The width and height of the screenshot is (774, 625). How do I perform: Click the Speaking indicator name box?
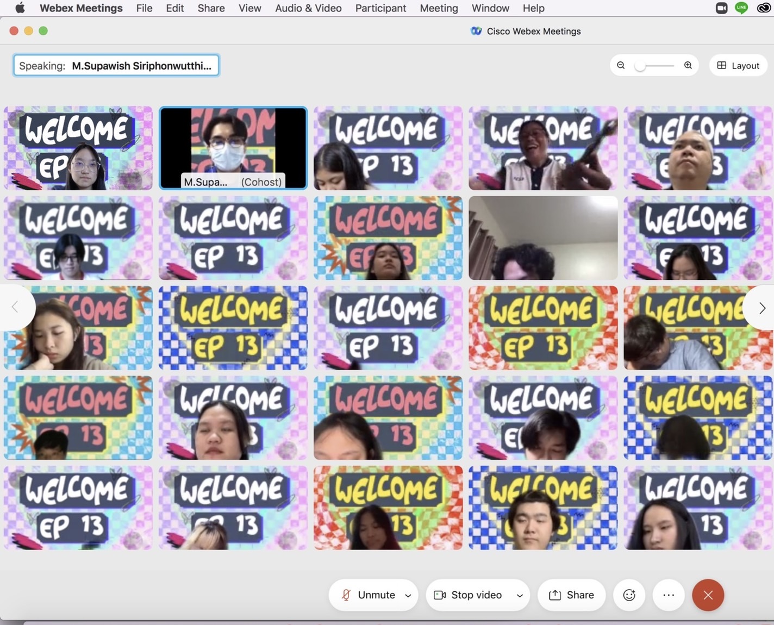(116, 66)
